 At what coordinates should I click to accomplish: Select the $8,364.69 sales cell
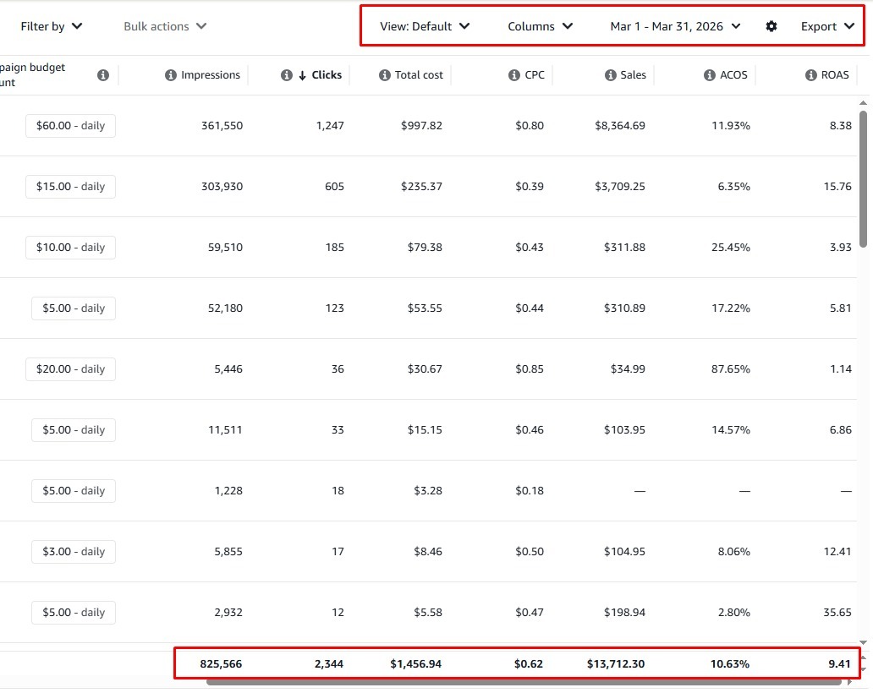(620, 126)
